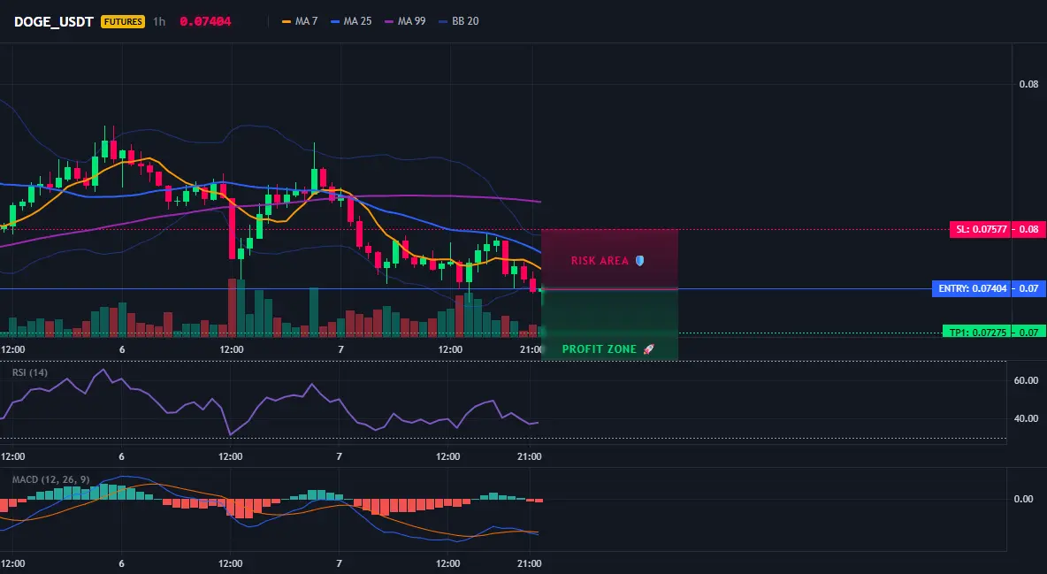Click the 21:00 time label under RSI panel
The image size is (1047, 574).
530,456
